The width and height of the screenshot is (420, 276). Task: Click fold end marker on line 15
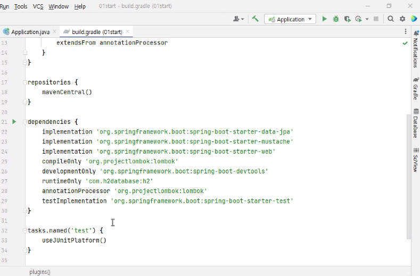click(25, 62)
